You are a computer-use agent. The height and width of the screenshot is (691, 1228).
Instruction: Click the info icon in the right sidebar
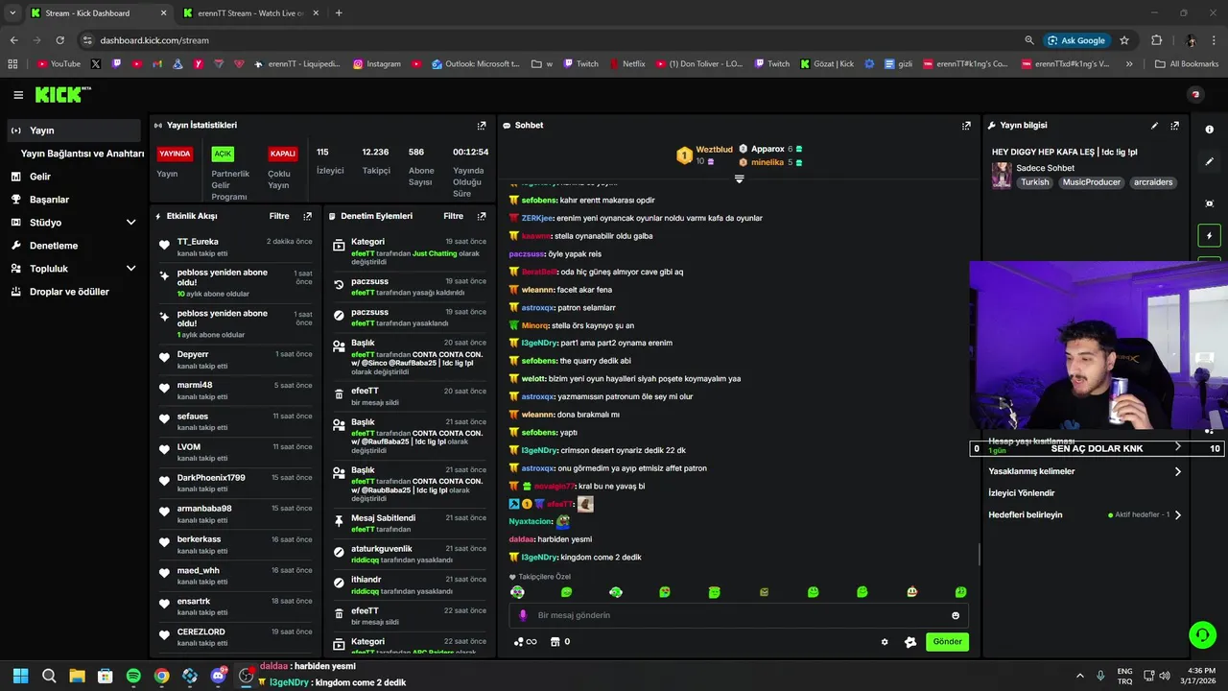click(x=1209, y=130)
